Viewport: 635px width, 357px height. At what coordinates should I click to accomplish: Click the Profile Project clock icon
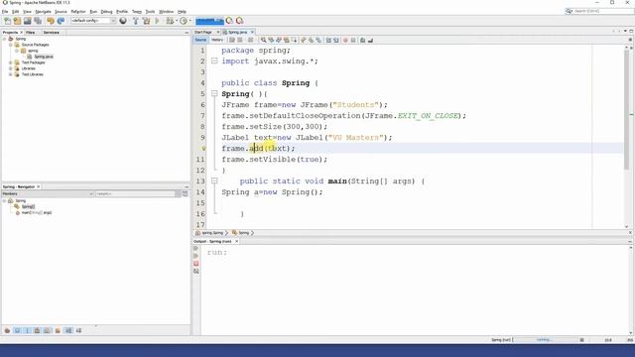tap(183, 21)
